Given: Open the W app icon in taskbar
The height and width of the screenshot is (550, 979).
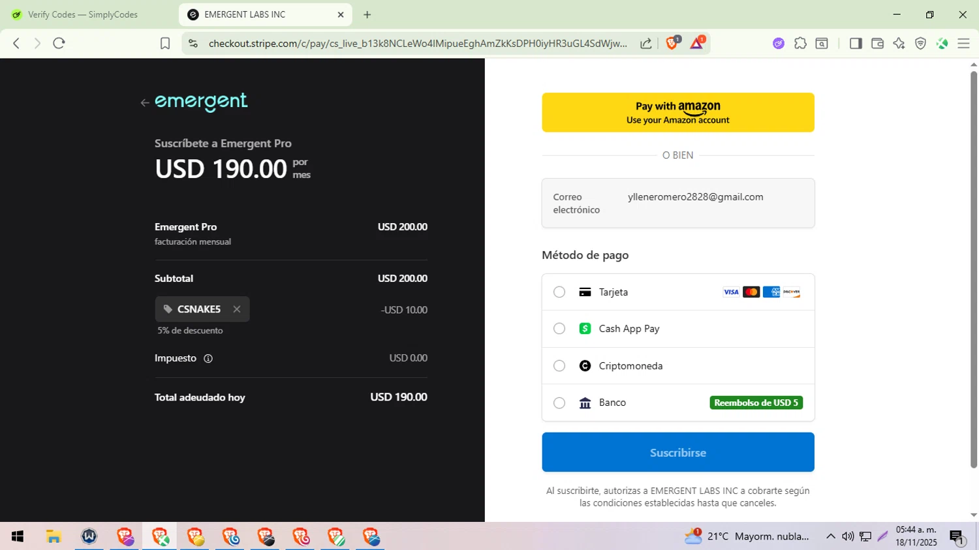Looking at the screenshot, I should 89,536.
